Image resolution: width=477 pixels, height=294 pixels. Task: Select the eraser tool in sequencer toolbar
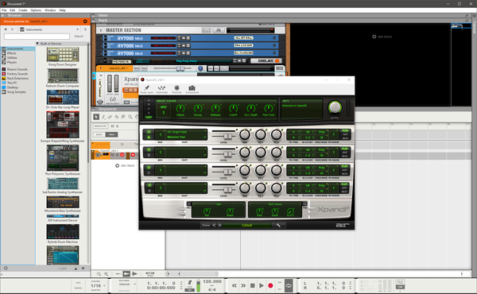pyautogui.click(x=111, y=117)
